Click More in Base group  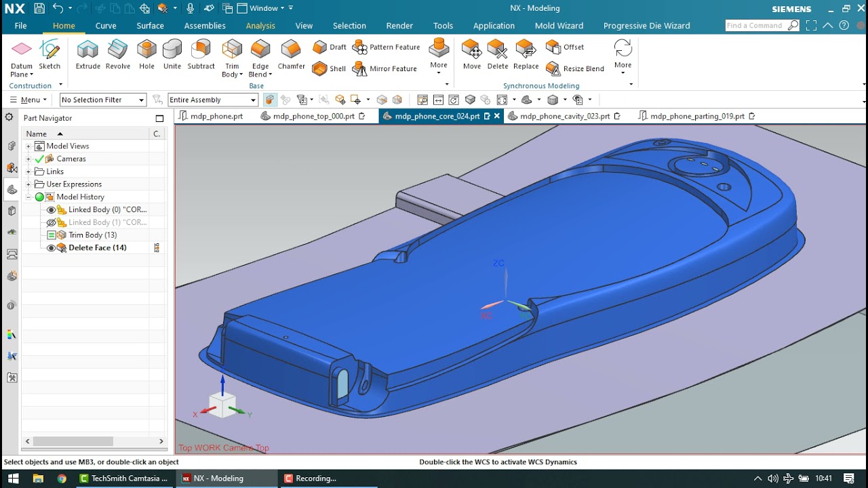point(439,55)
